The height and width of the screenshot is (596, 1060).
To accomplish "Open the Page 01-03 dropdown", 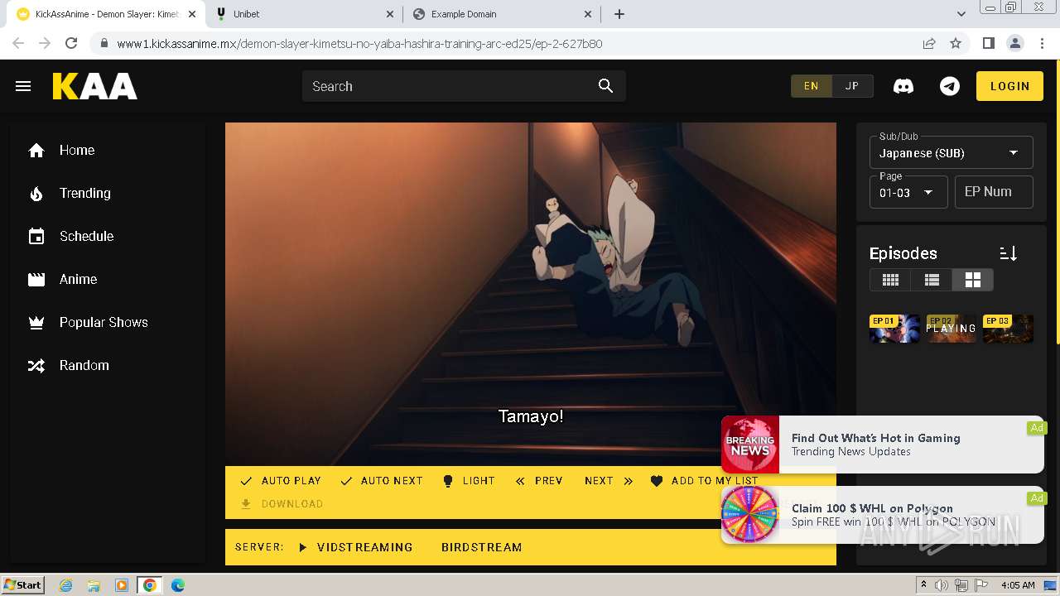I will (908, 192).
